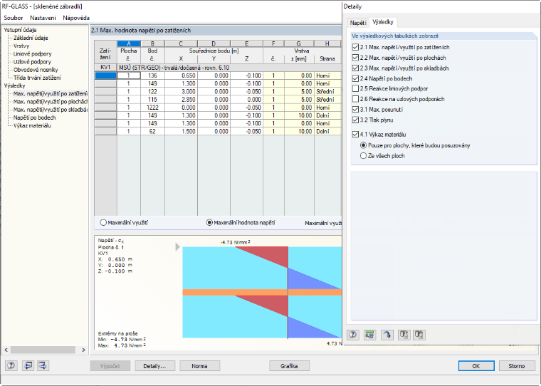Click the stress diagram play triangle marker
The height and width of the screenshot is (386, 541).
pyautogui.click(x=178, y=247)
